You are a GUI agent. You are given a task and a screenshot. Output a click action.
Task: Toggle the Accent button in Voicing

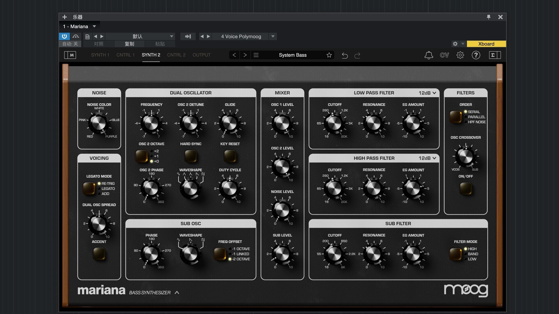click(x=99, y=254)
